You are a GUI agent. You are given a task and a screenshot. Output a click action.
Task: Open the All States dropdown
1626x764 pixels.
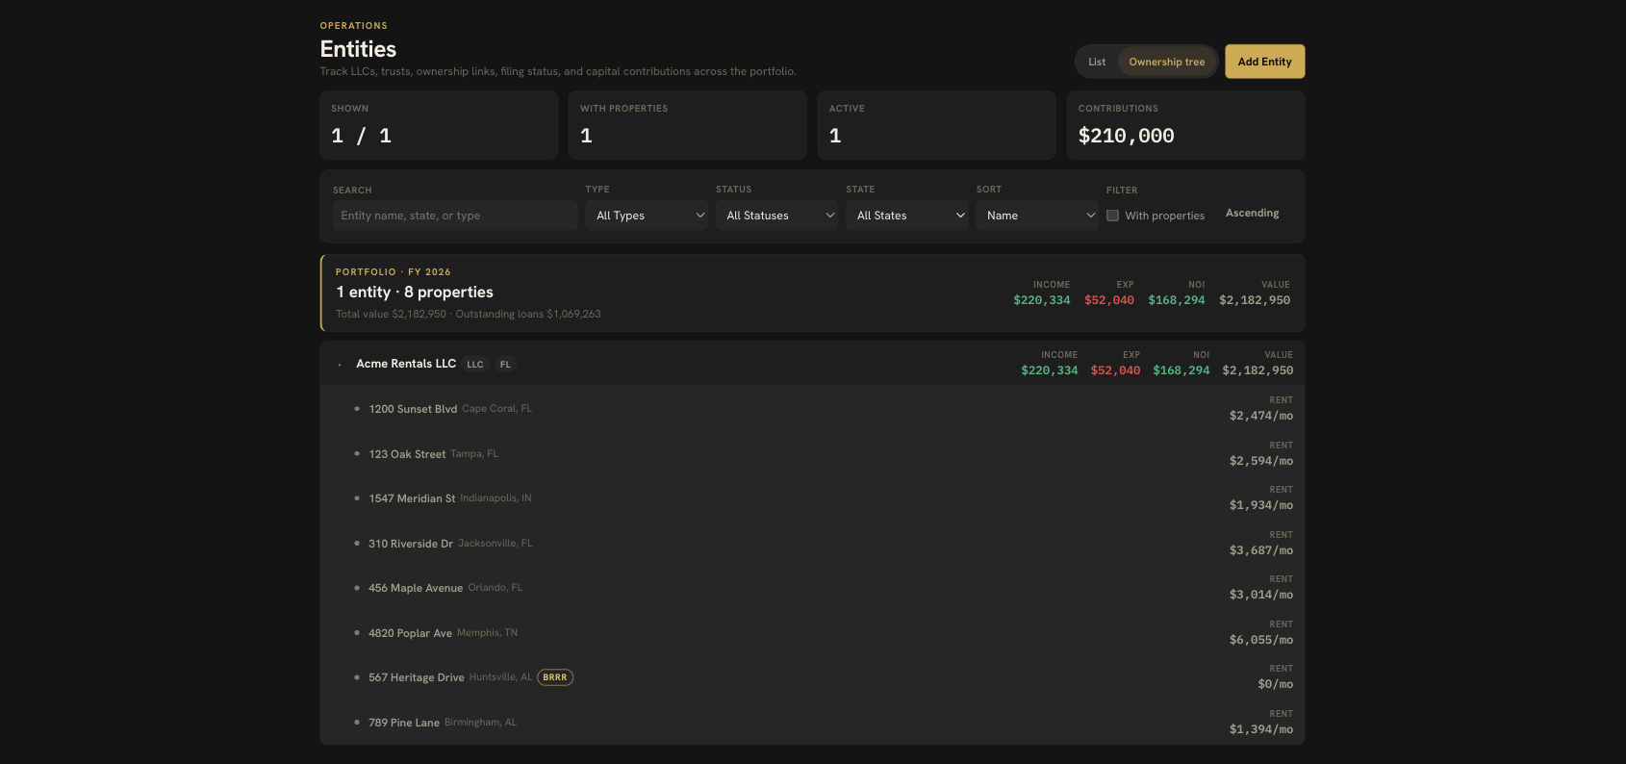pyautogui.click(x=907, y=216)
